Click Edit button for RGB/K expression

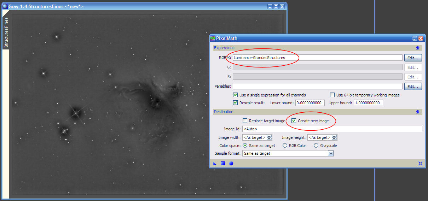(413, 58)
